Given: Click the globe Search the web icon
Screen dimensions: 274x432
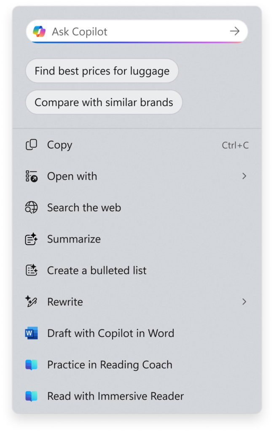Looking at the screenshot, I should click(31, 207).
